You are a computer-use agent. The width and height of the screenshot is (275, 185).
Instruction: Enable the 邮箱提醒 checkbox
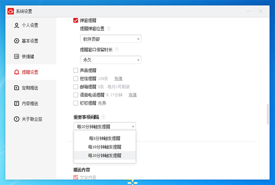(x=76, y=87)
